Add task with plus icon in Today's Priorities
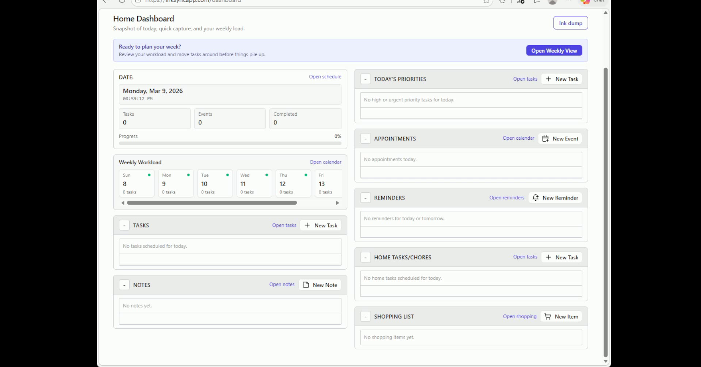 tap(549, 79)
